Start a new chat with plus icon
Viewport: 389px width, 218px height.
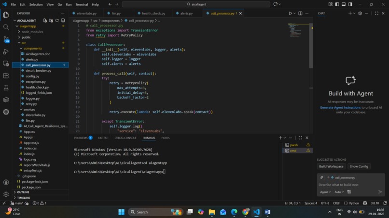350,13
